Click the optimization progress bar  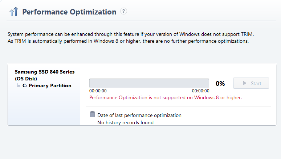coord(149,83)
